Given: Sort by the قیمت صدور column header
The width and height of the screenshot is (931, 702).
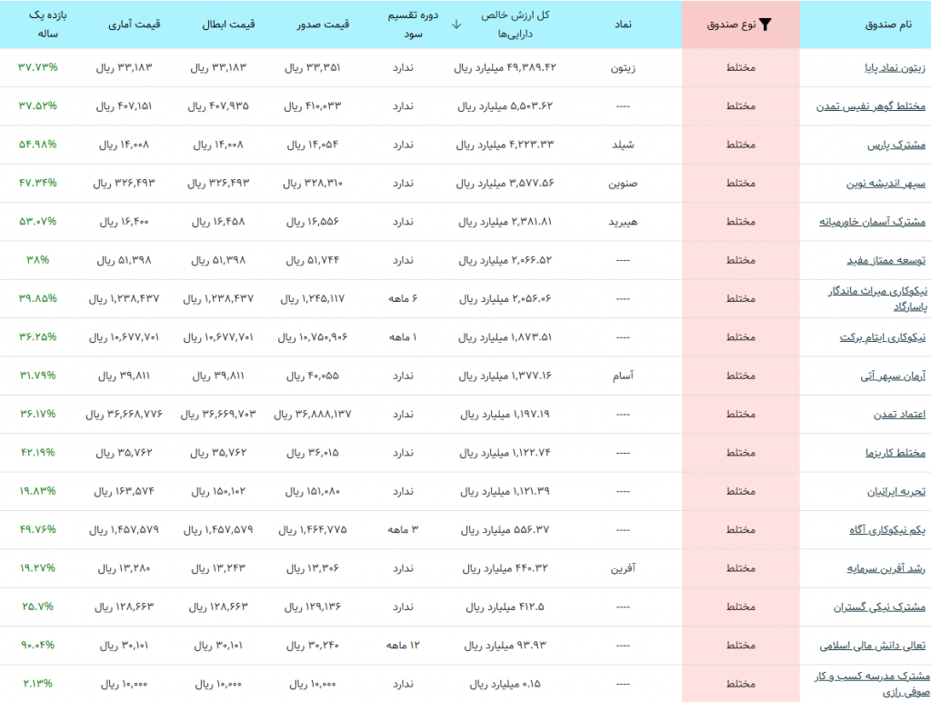Looking at the screenshot, I should click(x=325, y=25).
